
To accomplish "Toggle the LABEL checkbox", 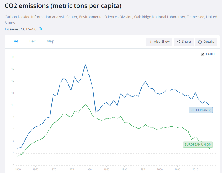I will click(203, 54).
